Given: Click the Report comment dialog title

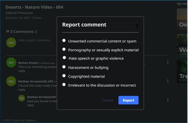Looking at the screenshot, I should (84, 25).
